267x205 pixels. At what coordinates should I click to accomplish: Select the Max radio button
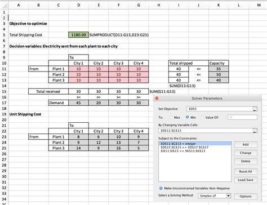pos(171,117)
